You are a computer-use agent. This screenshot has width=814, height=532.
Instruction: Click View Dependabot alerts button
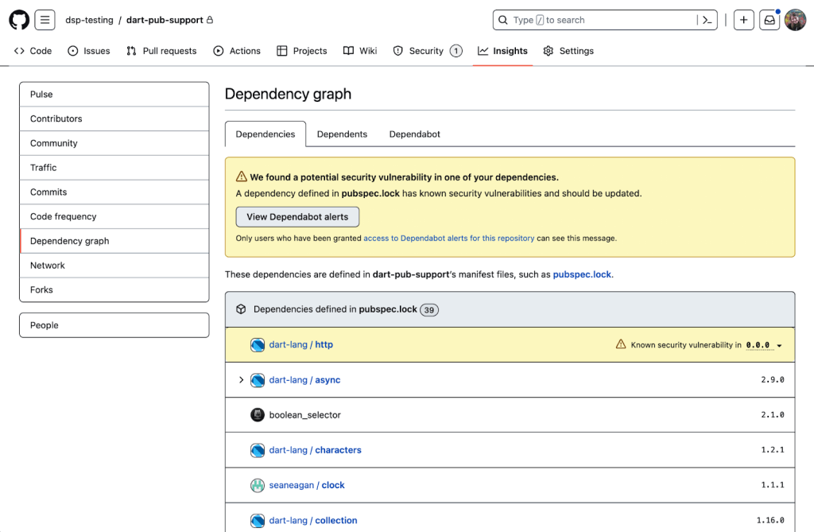297,217
